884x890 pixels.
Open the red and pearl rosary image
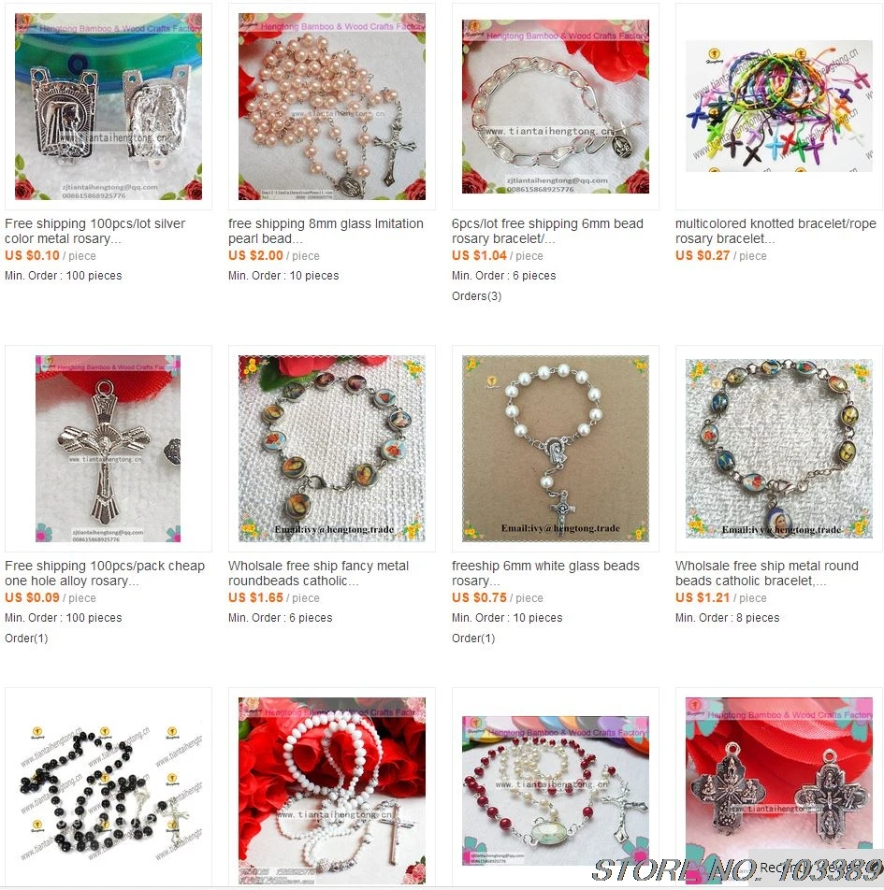555,791
